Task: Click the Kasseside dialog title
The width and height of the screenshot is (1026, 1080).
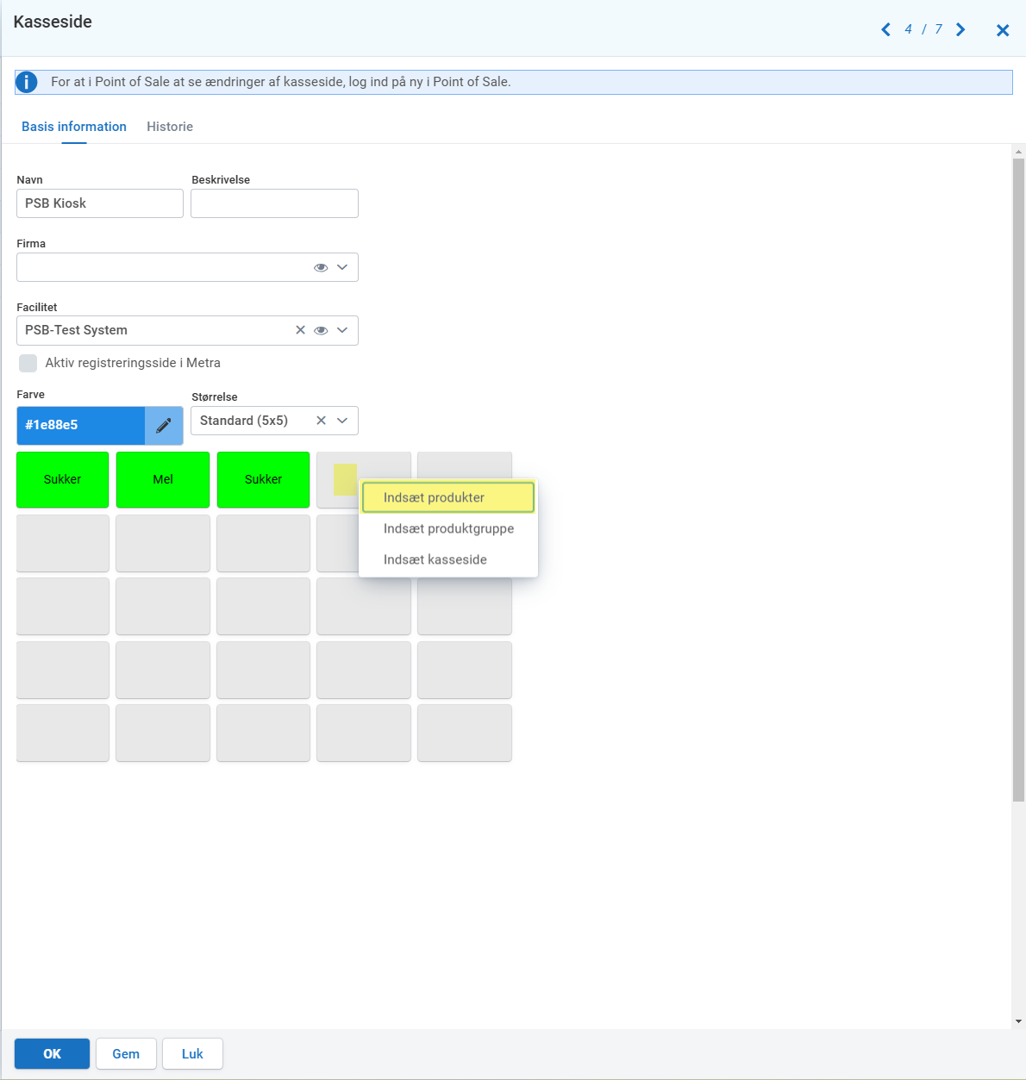Action: [53, 22]
